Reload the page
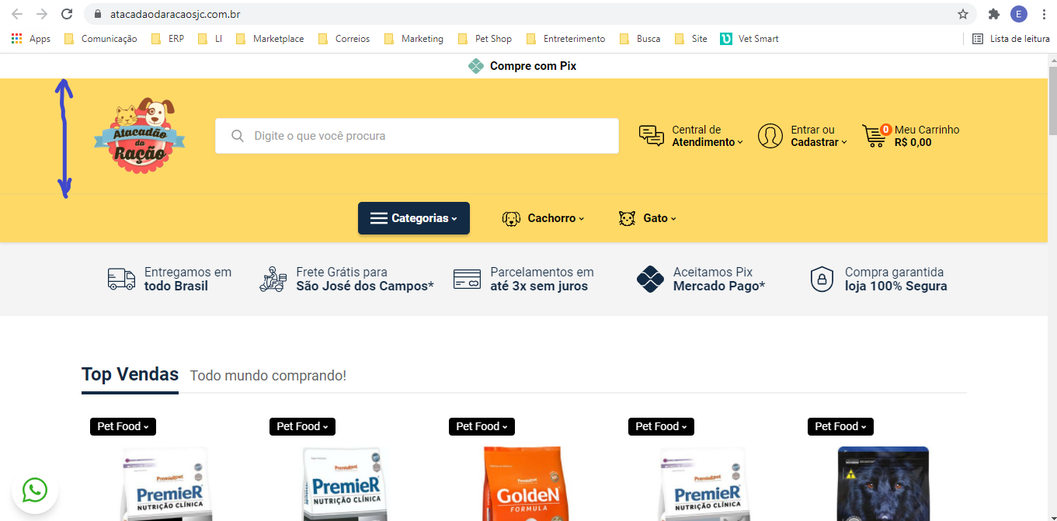This screenshot has width=1057, height=521. point(67,14)
